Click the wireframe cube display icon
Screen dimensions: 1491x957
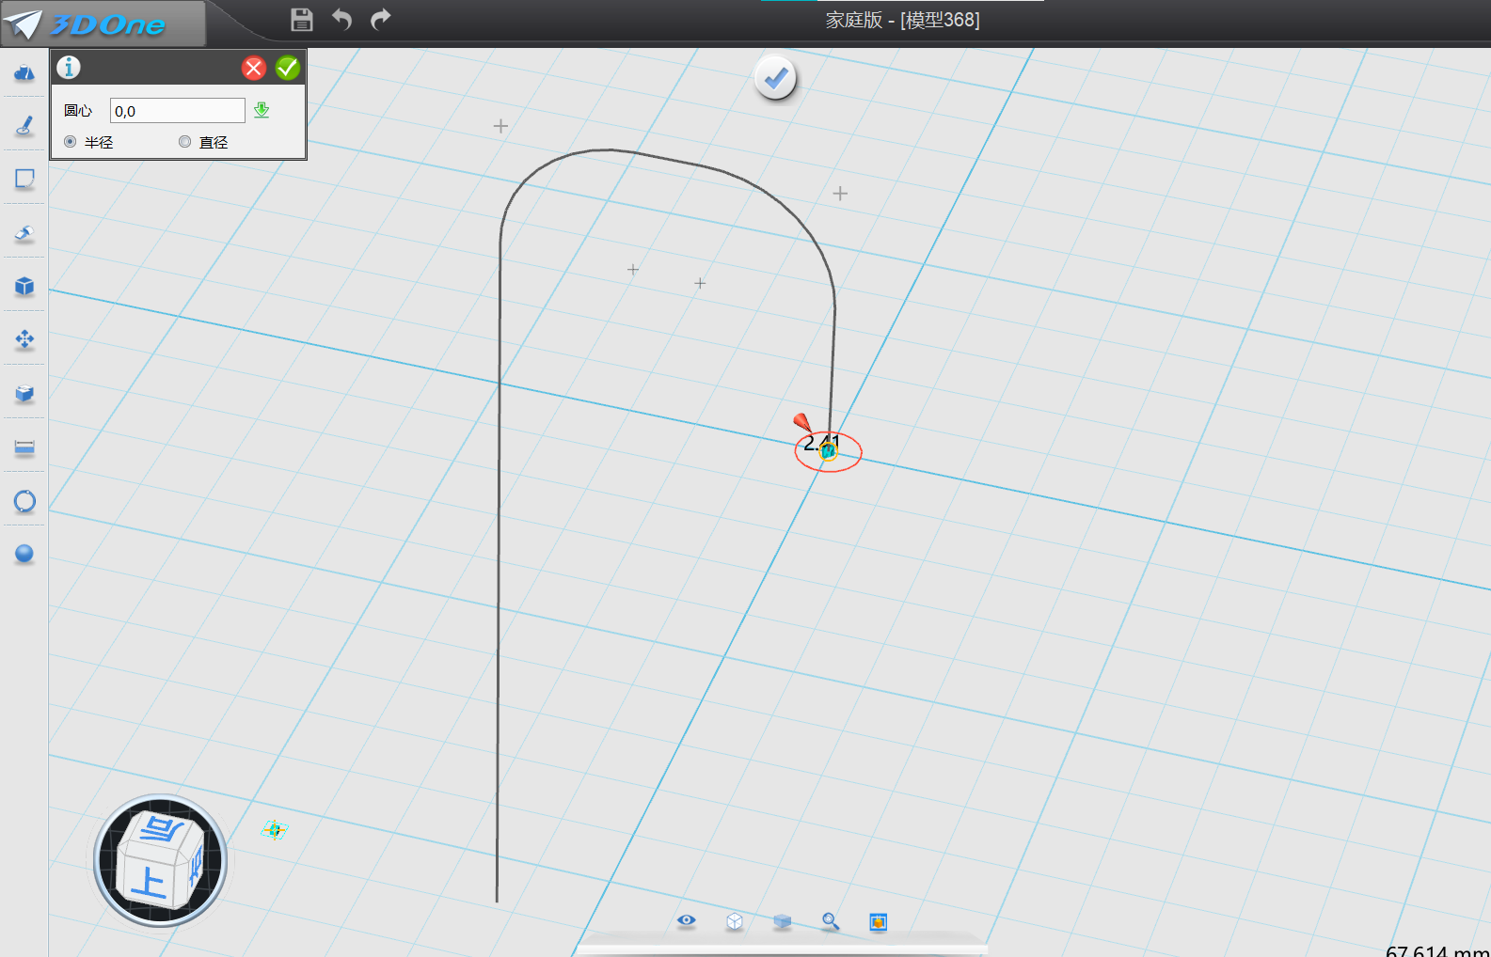pos(735,921)
